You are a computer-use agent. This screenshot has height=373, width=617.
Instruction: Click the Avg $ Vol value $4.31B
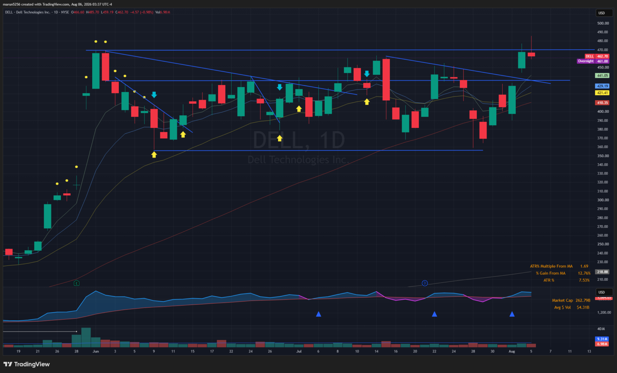click(583, 307)
